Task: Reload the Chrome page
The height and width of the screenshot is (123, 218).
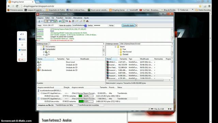Action: [17, 6]
